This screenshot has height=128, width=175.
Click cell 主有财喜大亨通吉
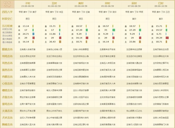[134, 118]
